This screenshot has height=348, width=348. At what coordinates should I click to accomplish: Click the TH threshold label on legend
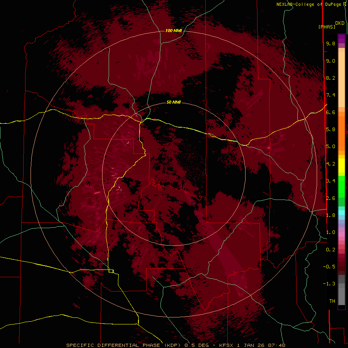click(332, 301)
